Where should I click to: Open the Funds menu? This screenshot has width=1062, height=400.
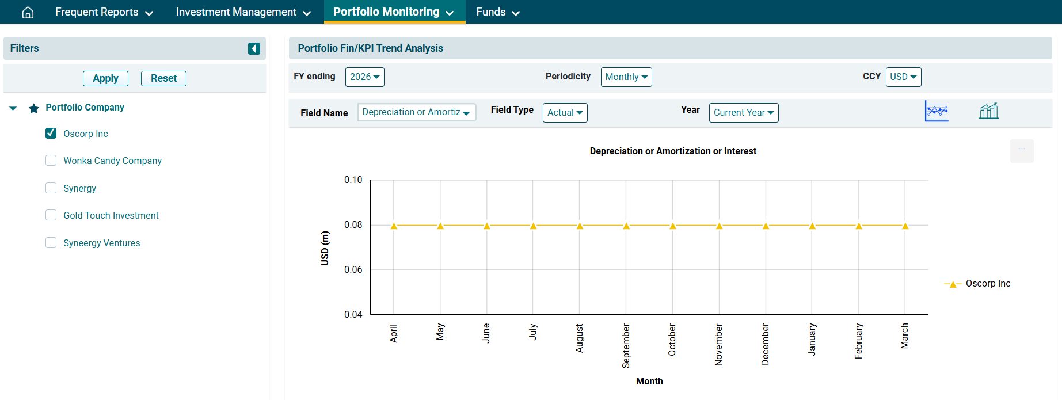pyautogui.click(x=497, y=12)
